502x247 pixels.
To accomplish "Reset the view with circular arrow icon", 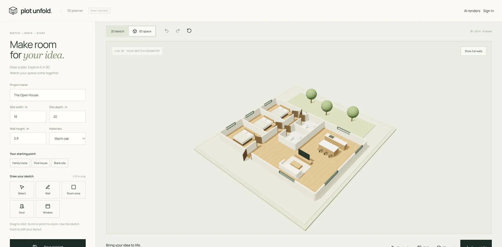I will 189,31.
